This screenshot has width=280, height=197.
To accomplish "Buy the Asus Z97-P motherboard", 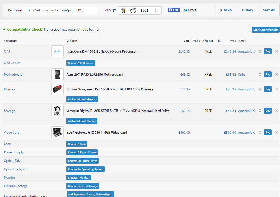I will tap(268, 74).
